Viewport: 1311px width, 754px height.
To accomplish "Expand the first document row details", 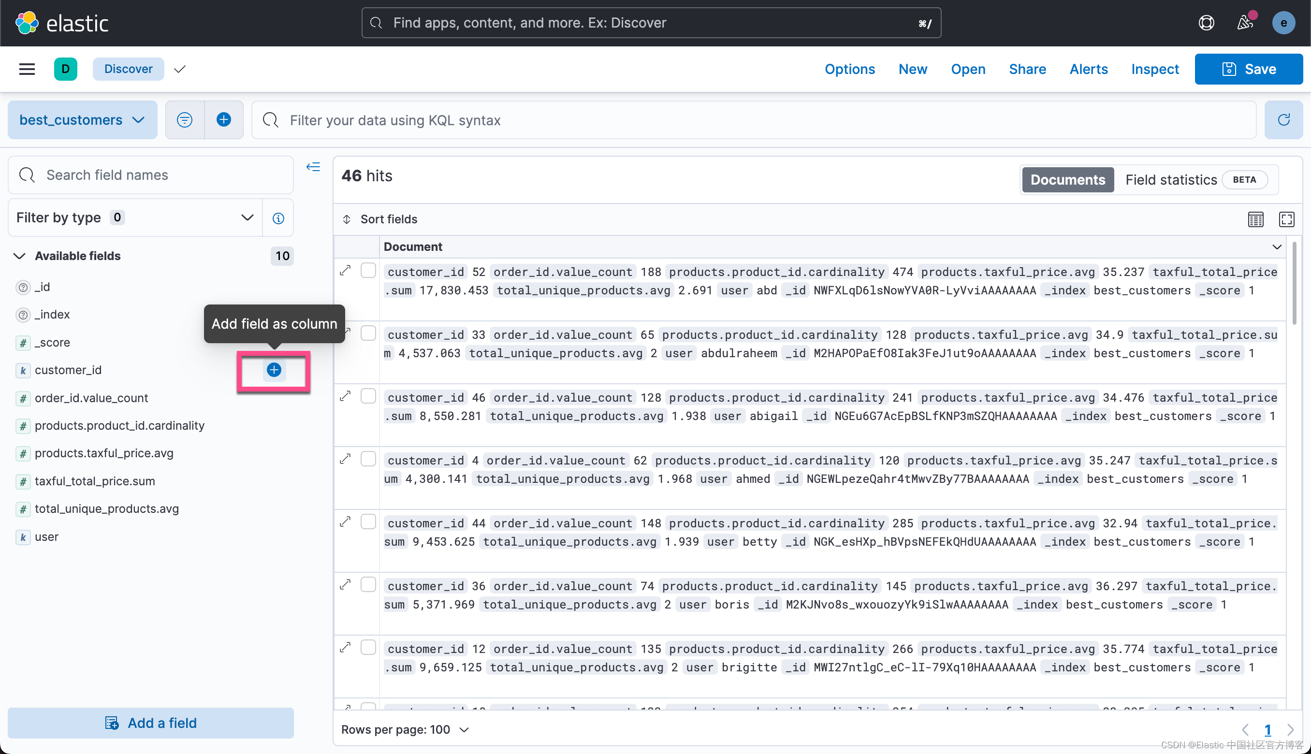I will point(345,270).
